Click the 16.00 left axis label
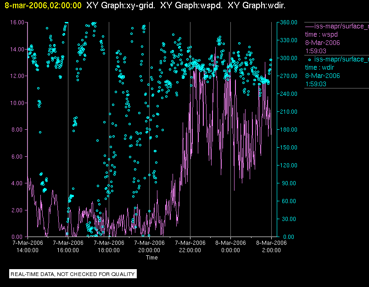The image size is (369, 287). click(17, 22)
